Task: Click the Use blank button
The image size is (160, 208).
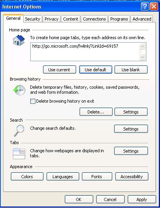Action: pyautogui.click(x=131, y=69)
